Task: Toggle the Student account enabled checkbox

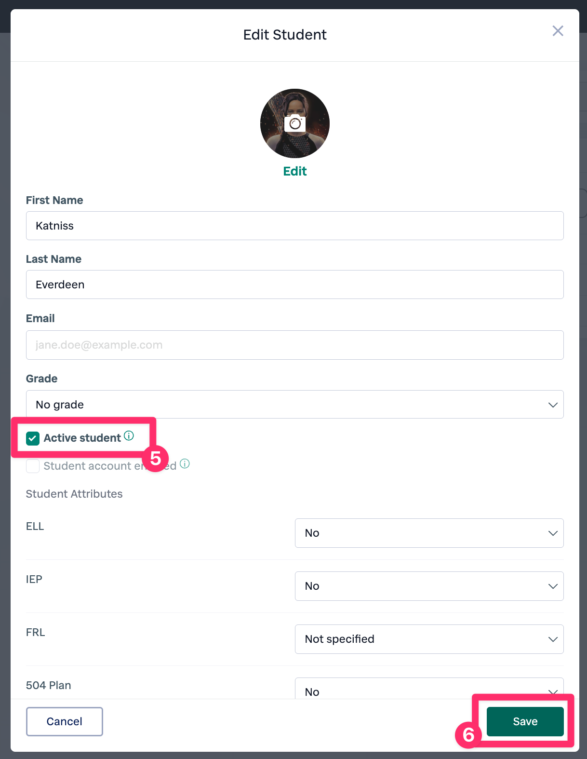Action: coord(33,466)
